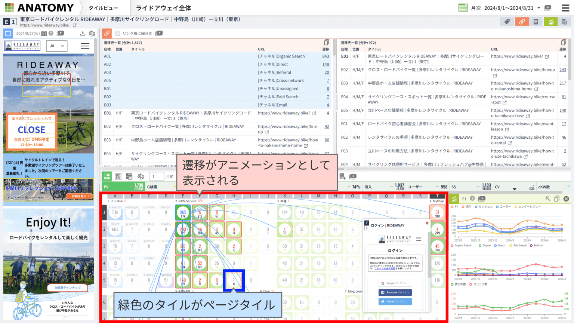
Task: Play the video help beside the date range
Action: click(x=548, y=8)
